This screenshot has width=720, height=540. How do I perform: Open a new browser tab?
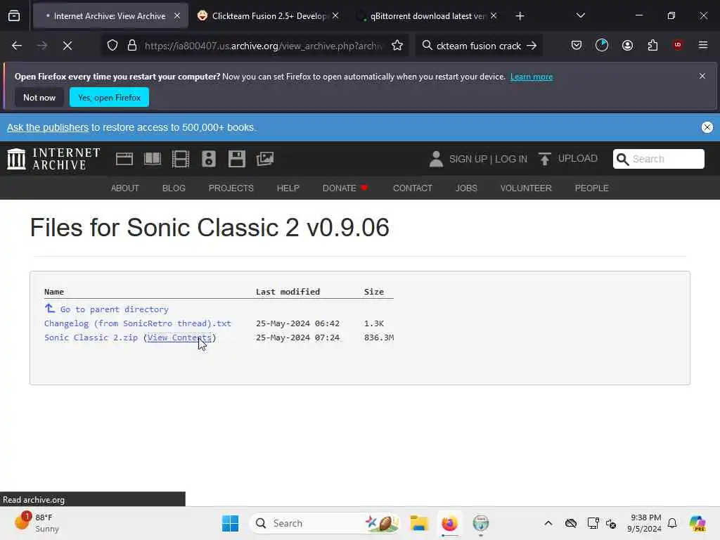(x=520, y=16)
